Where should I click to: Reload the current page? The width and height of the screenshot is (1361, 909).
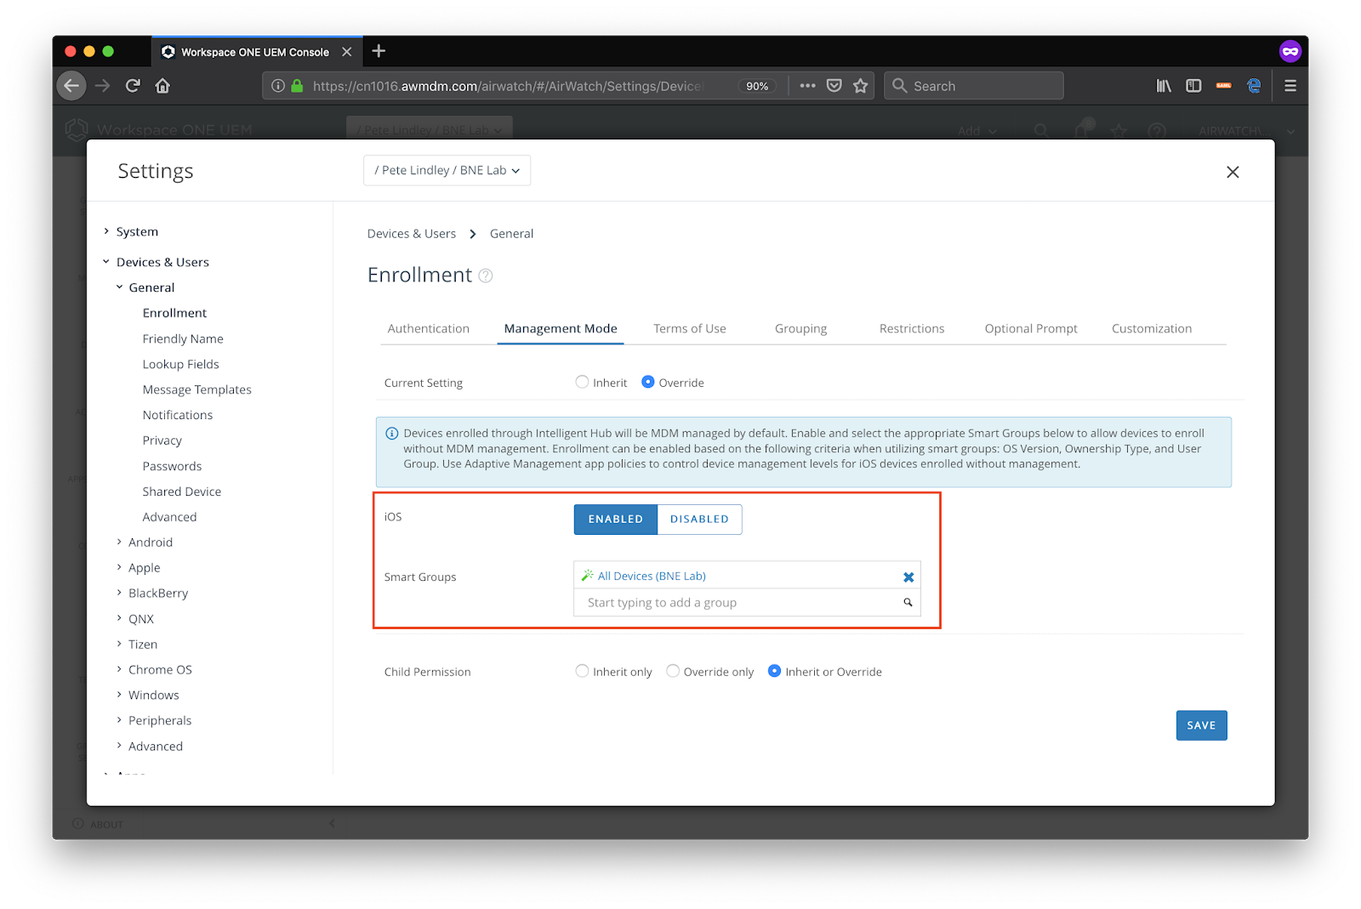point(133,86)
